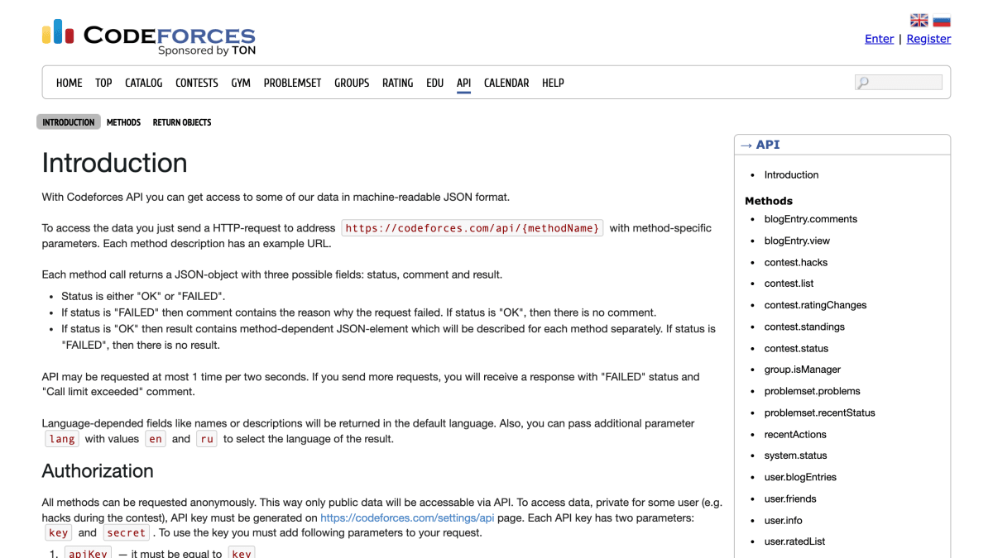Click the API URL code snippet
Viewport: 993px width, 558px height.
point(473,228)
